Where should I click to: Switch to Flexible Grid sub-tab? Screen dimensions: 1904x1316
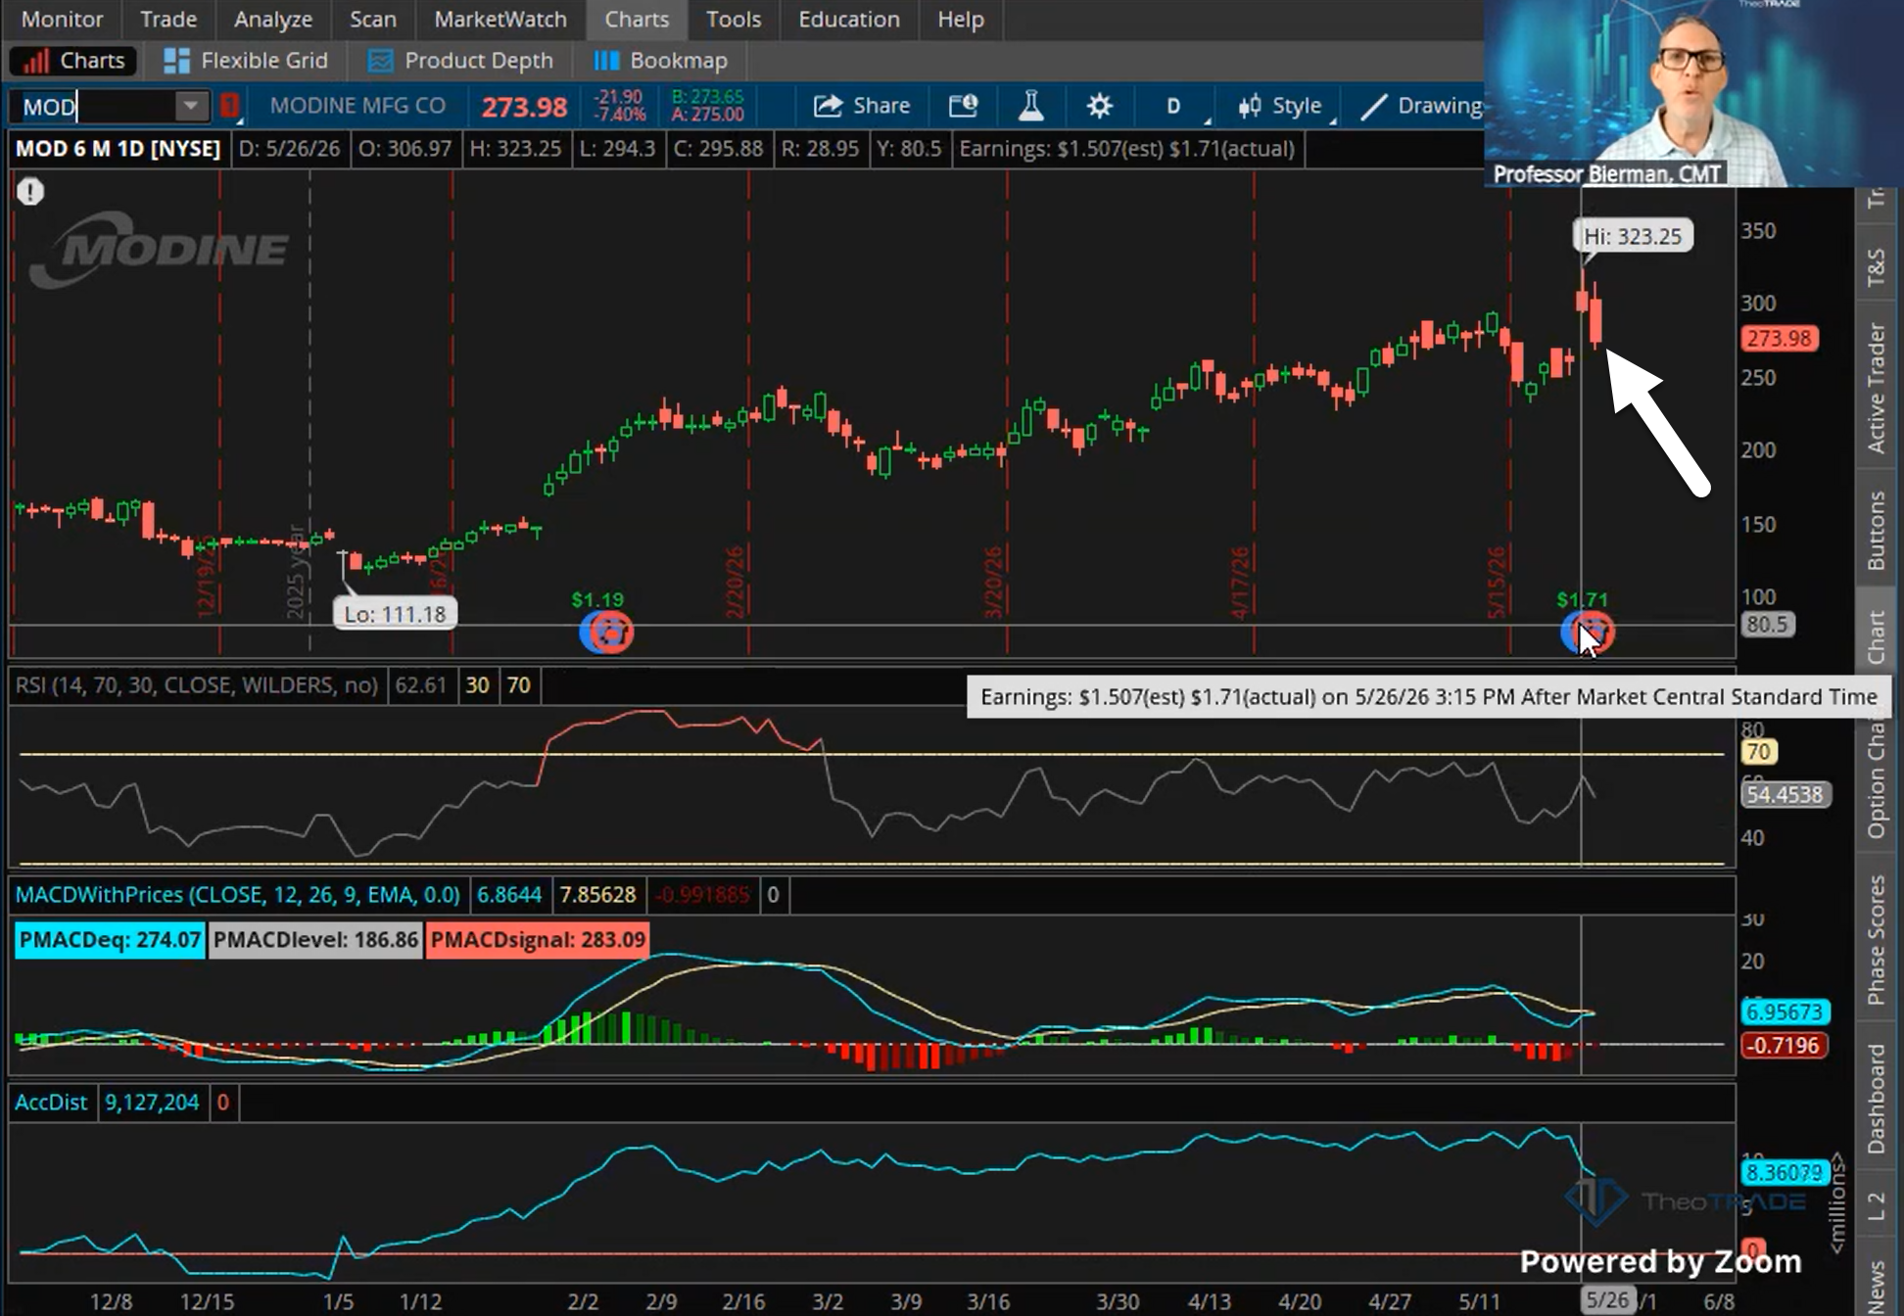tap(246, 61)
